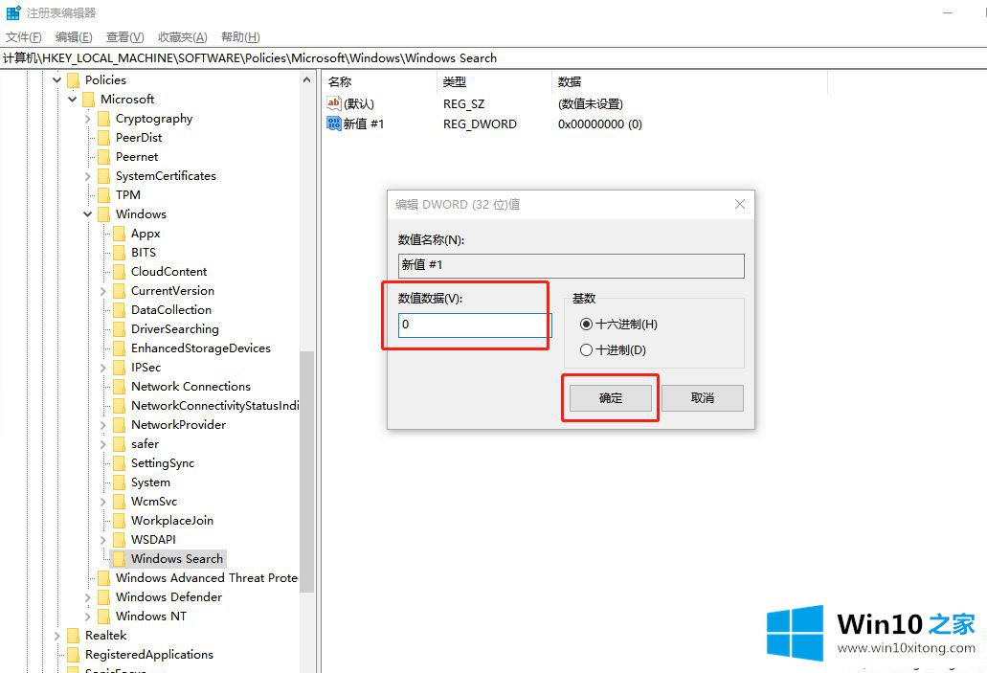The width and height of the screenshot is (987, 673).
Task: Click the Windows Search folder icon
Action: coord(119,559)
